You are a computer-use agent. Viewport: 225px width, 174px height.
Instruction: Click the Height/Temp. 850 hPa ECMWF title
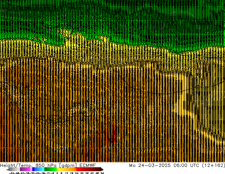point(48,165)
